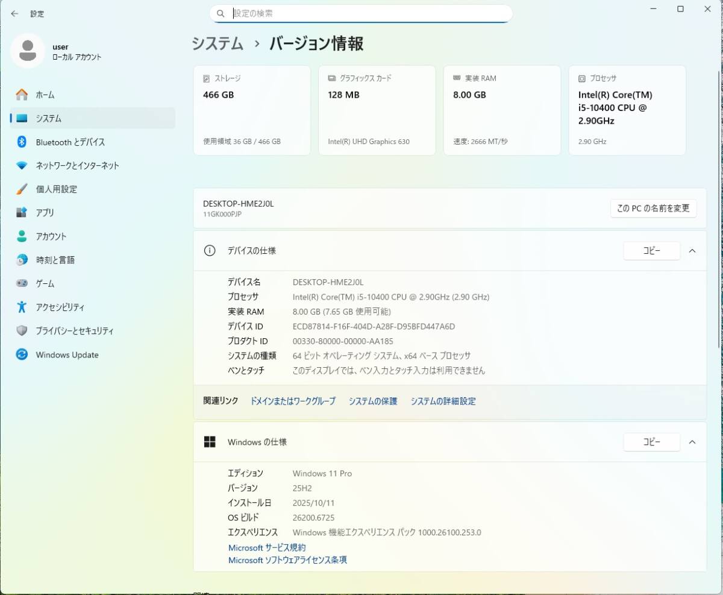Image resolution: width=723 pixels, height=595 pixels.
Task: Select システム in the navigation sidebar
Action: [48, 119]
